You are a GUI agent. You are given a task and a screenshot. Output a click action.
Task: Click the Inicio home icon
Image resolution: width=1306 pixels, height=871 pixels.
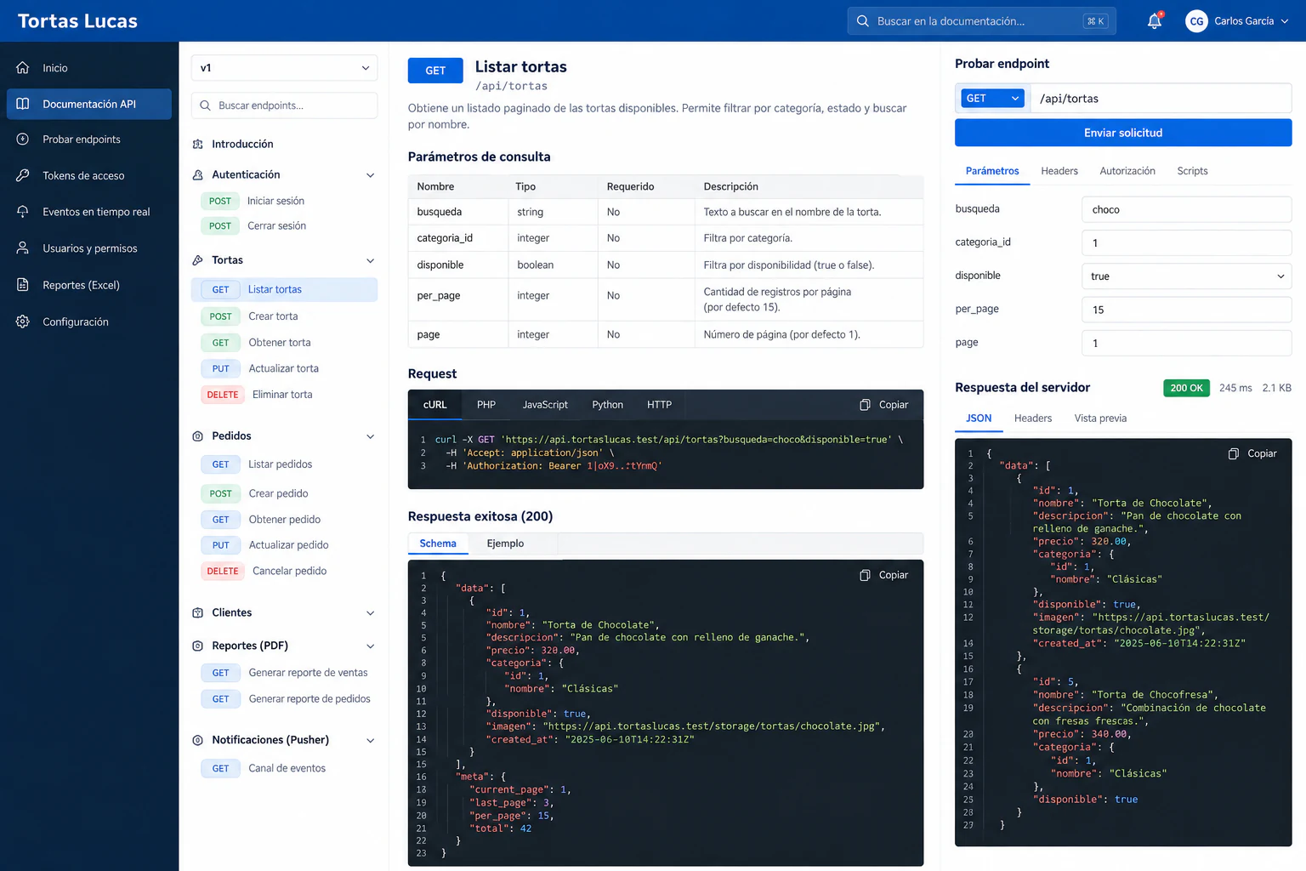pyautogui.click(x=23, y=67)
